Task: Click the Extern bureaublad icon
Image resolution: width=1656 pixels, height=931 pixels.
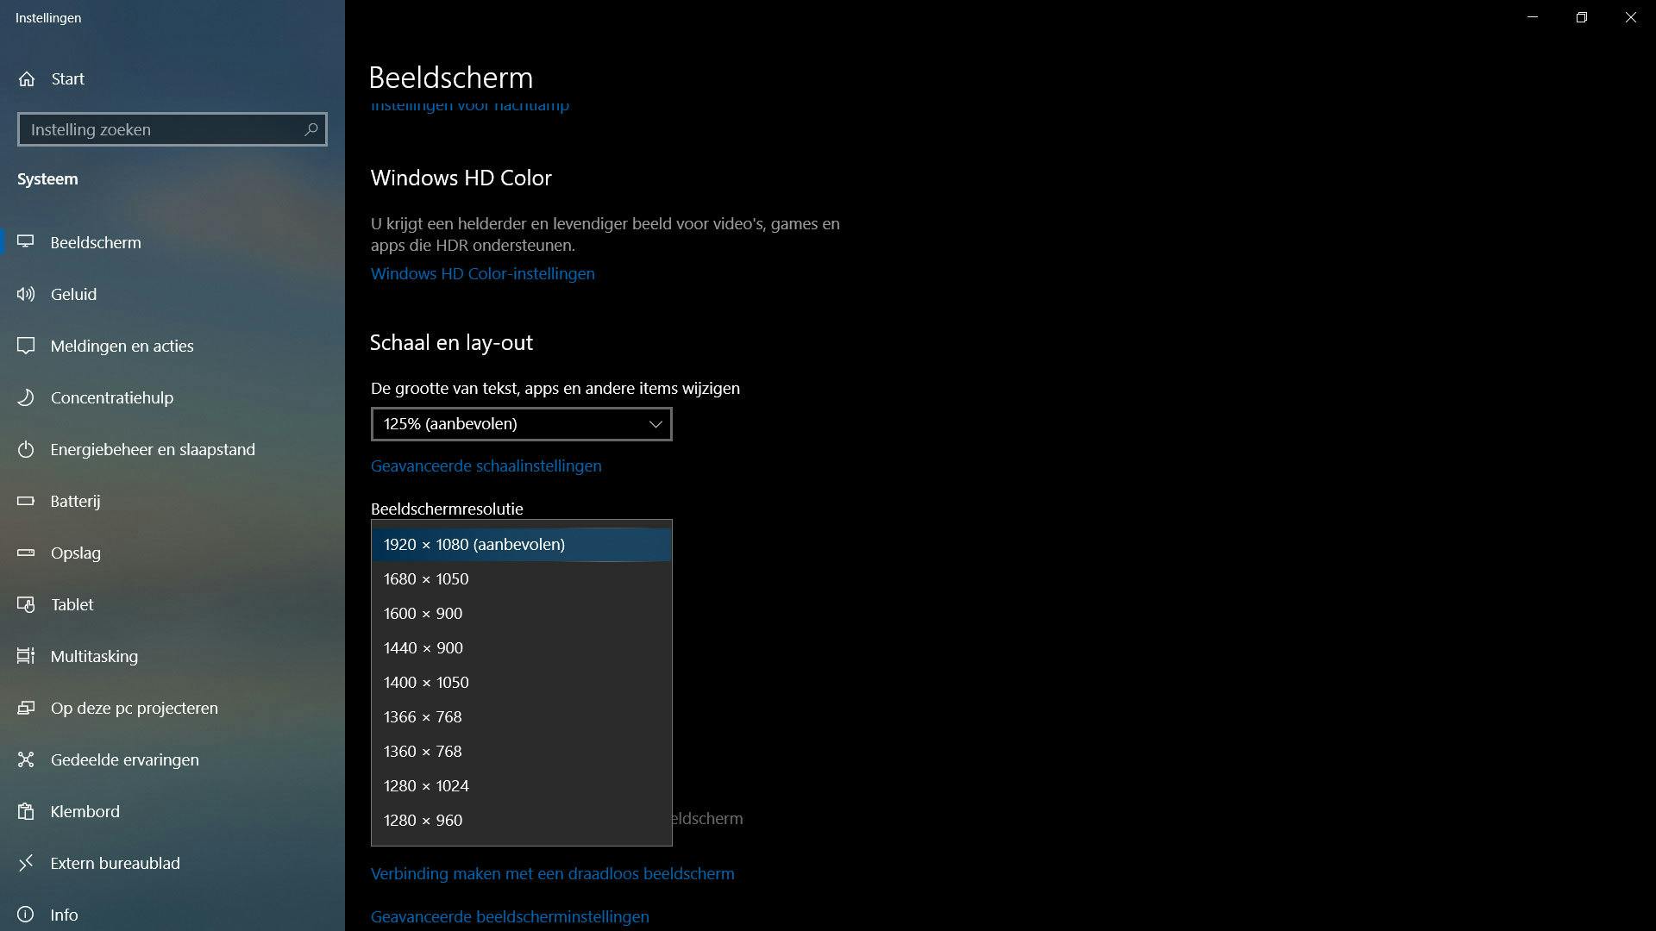Action: click(x=26, y=863)
